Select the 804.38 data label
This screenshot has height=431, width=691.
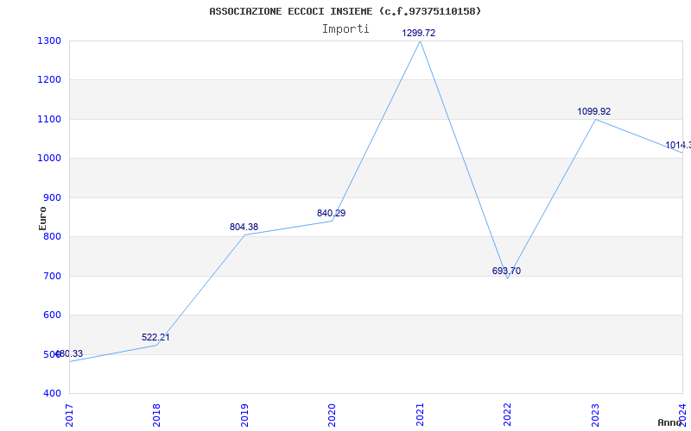[244, 228]
